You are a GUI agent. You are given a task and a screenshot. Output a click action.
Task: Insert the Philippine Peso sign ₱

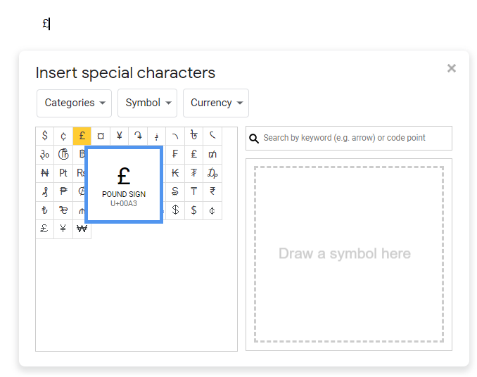click(x=63, y=191)
